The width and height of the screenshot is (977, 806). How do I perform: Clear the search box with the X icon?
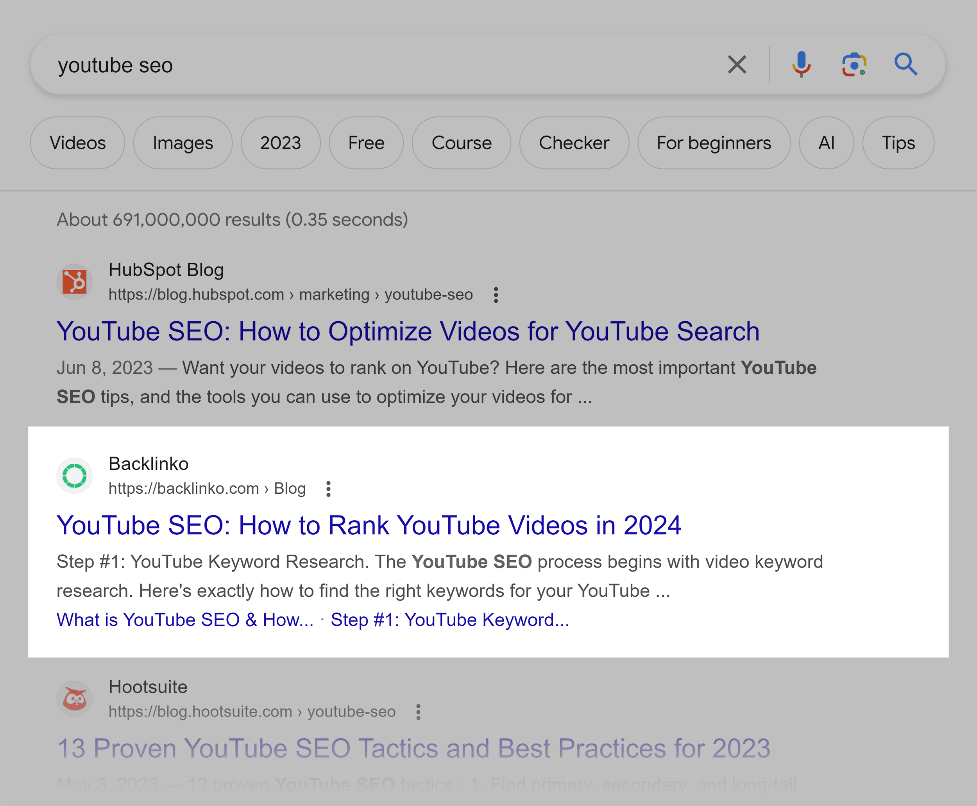coord(737,64)
